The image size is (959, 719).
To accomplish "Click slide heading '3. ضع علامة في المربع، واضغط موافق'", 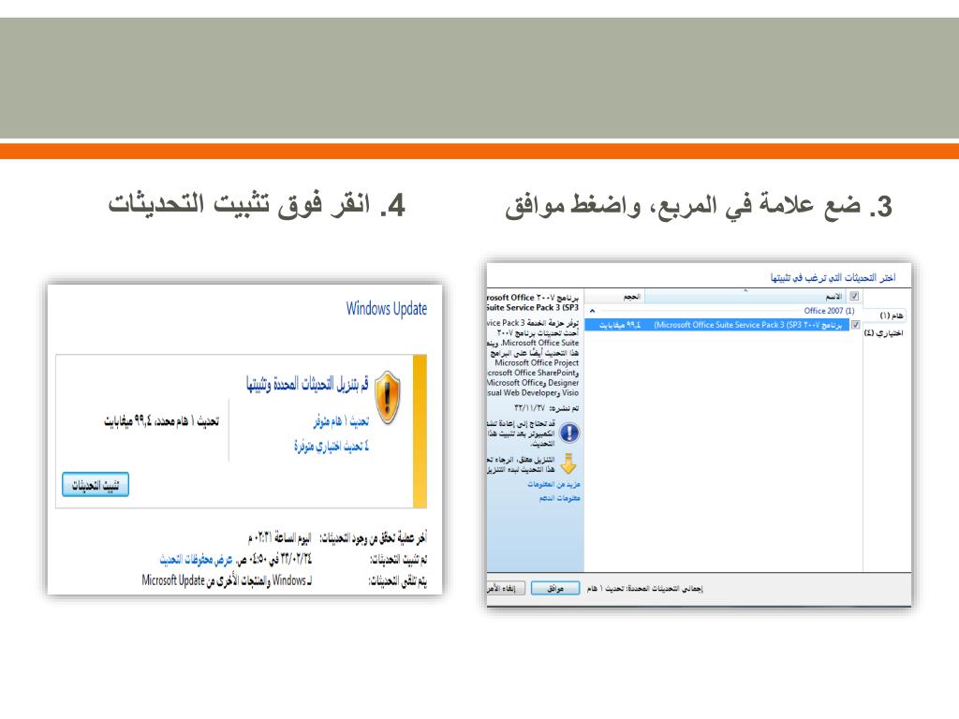I will tap(699, 206).
